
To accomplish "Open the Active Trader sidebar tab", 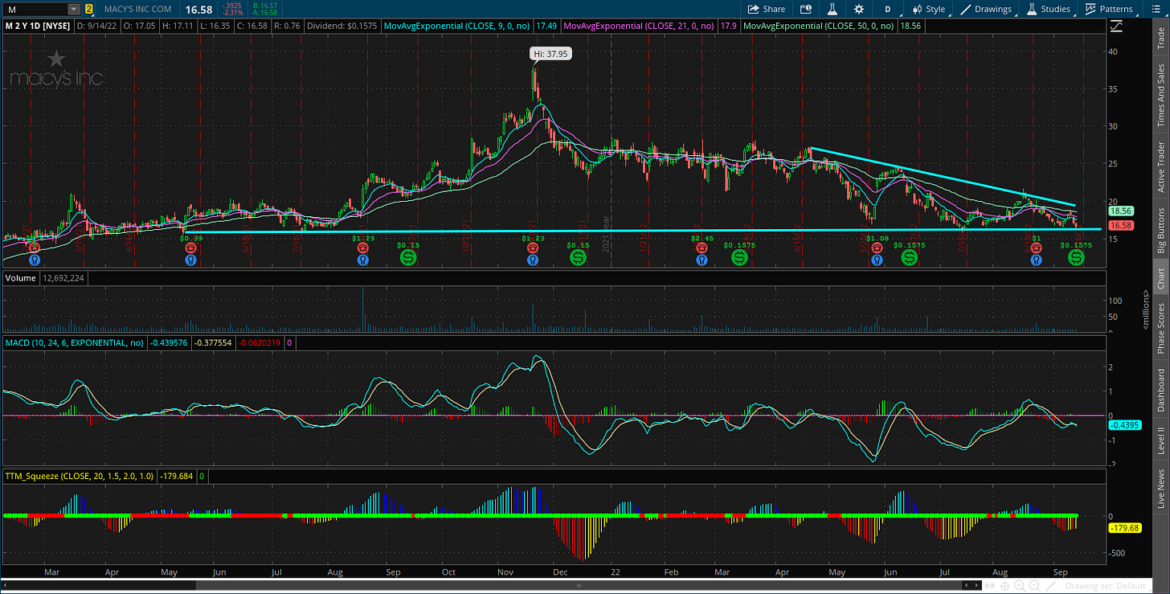I will [1160, 168].
